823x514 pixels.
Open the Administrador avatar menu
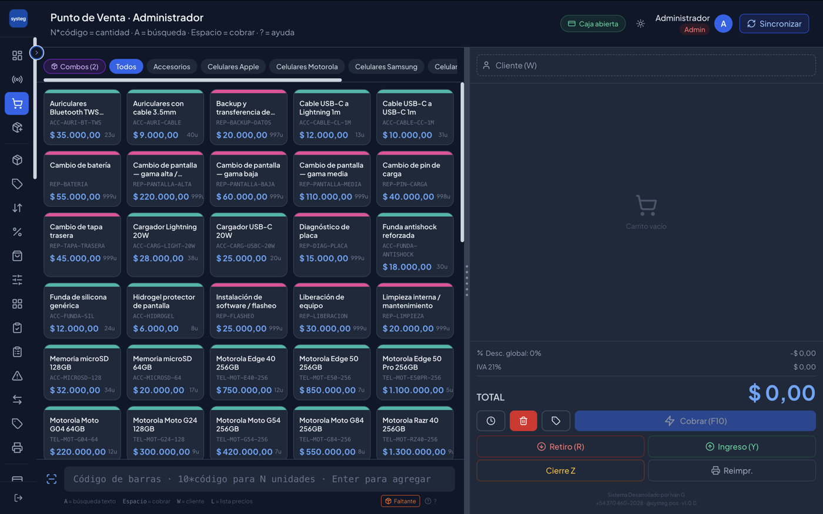723,23
